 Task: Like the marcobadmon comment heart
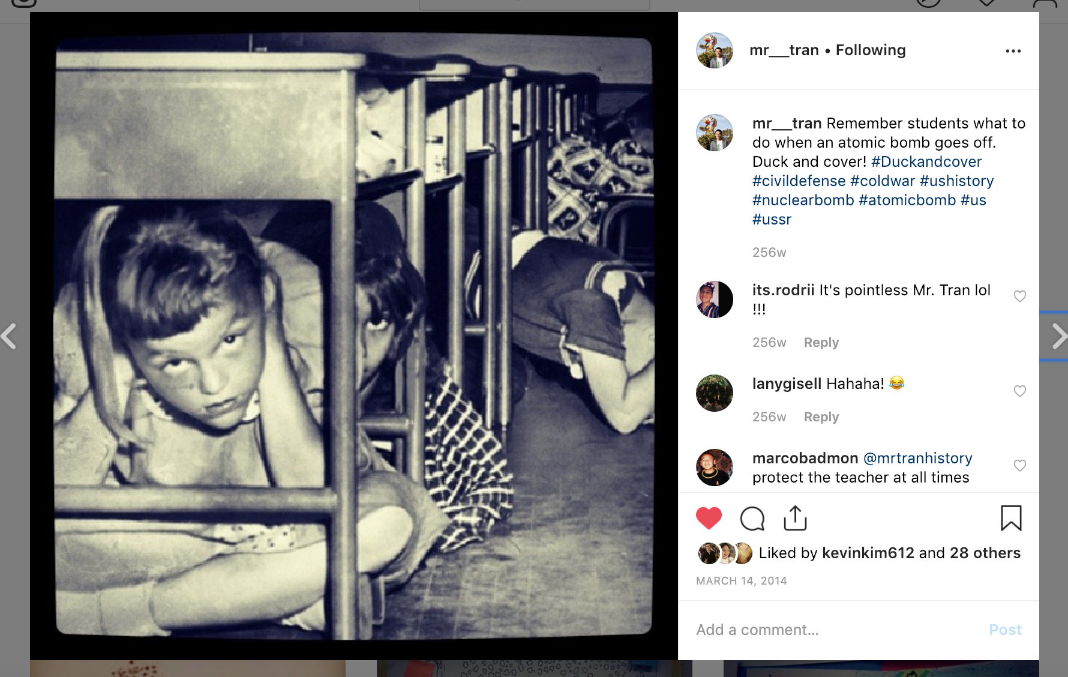point(1020,465)
